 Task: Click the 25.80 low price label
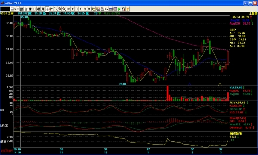123,84
